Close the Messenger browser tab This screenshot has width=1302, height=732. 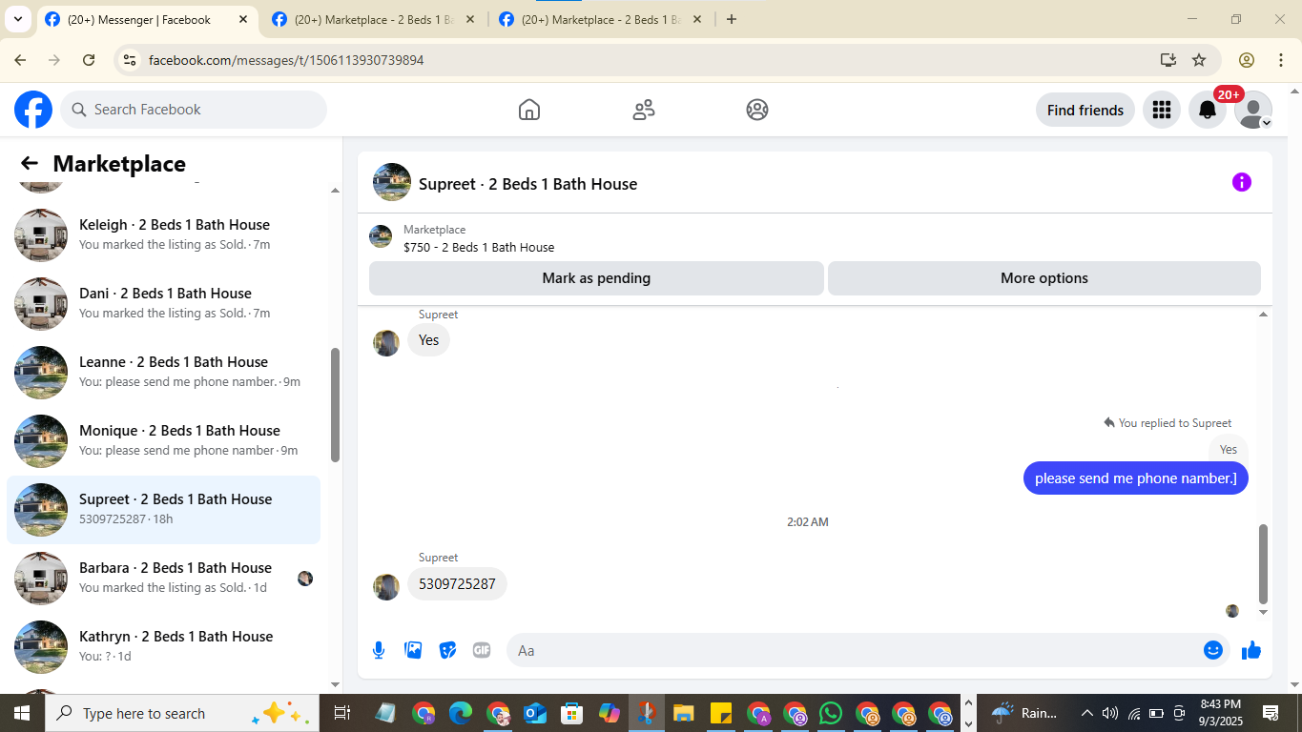242,19
